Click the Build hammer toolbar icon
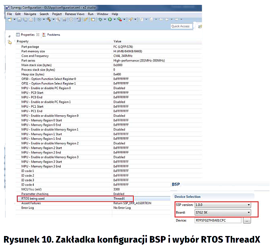Image resolution: width=272 pixels, height=247 pixels. tap(48, 19)
